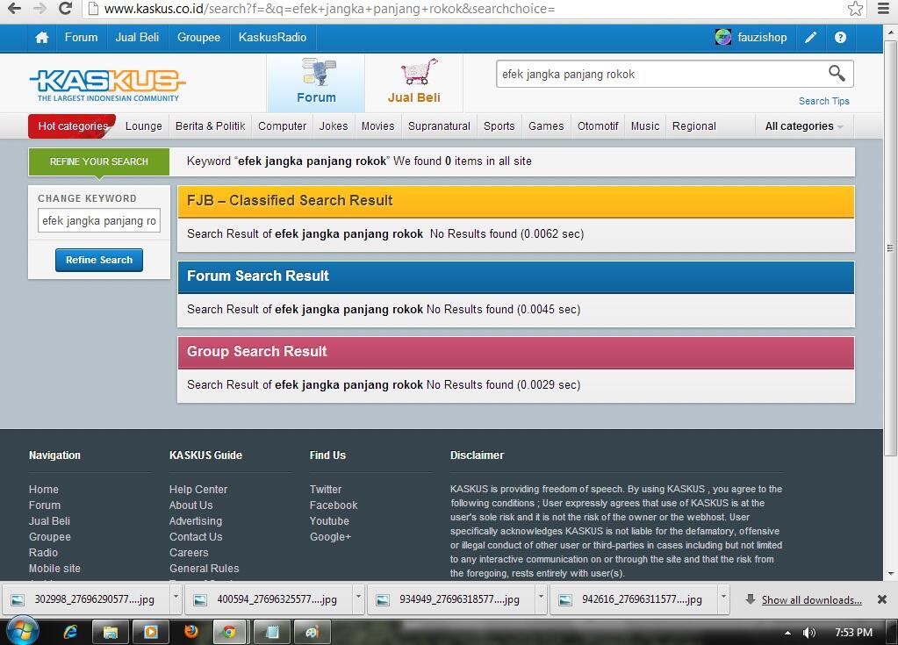Viewport: 898px width, 645px height.
Task: Open the Movies category
Action: click(378, 126)
